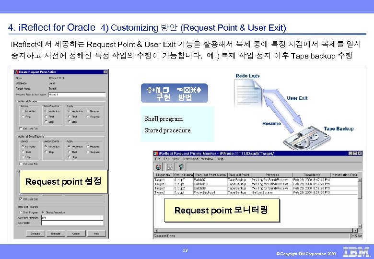374x259 pixels.
Task: Click the Monitor horizontal scrollbar track
Action: (256, 230)
